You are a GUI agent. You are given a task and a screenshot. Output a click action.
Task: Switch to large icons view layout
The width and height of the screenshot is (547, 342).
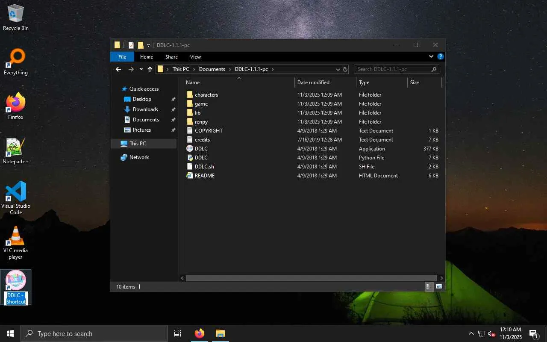[439, 286]
